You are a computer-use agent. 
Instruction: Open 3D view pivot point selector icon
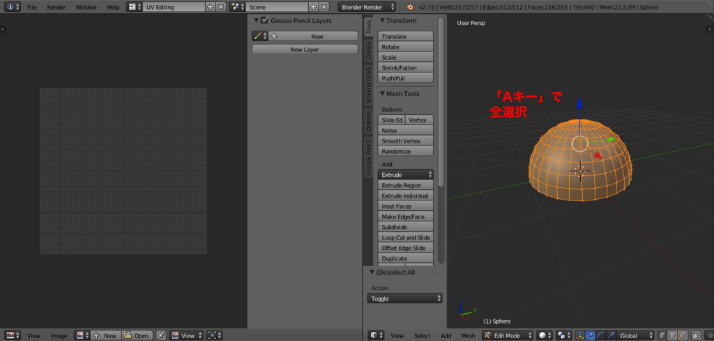click(563, 335)
